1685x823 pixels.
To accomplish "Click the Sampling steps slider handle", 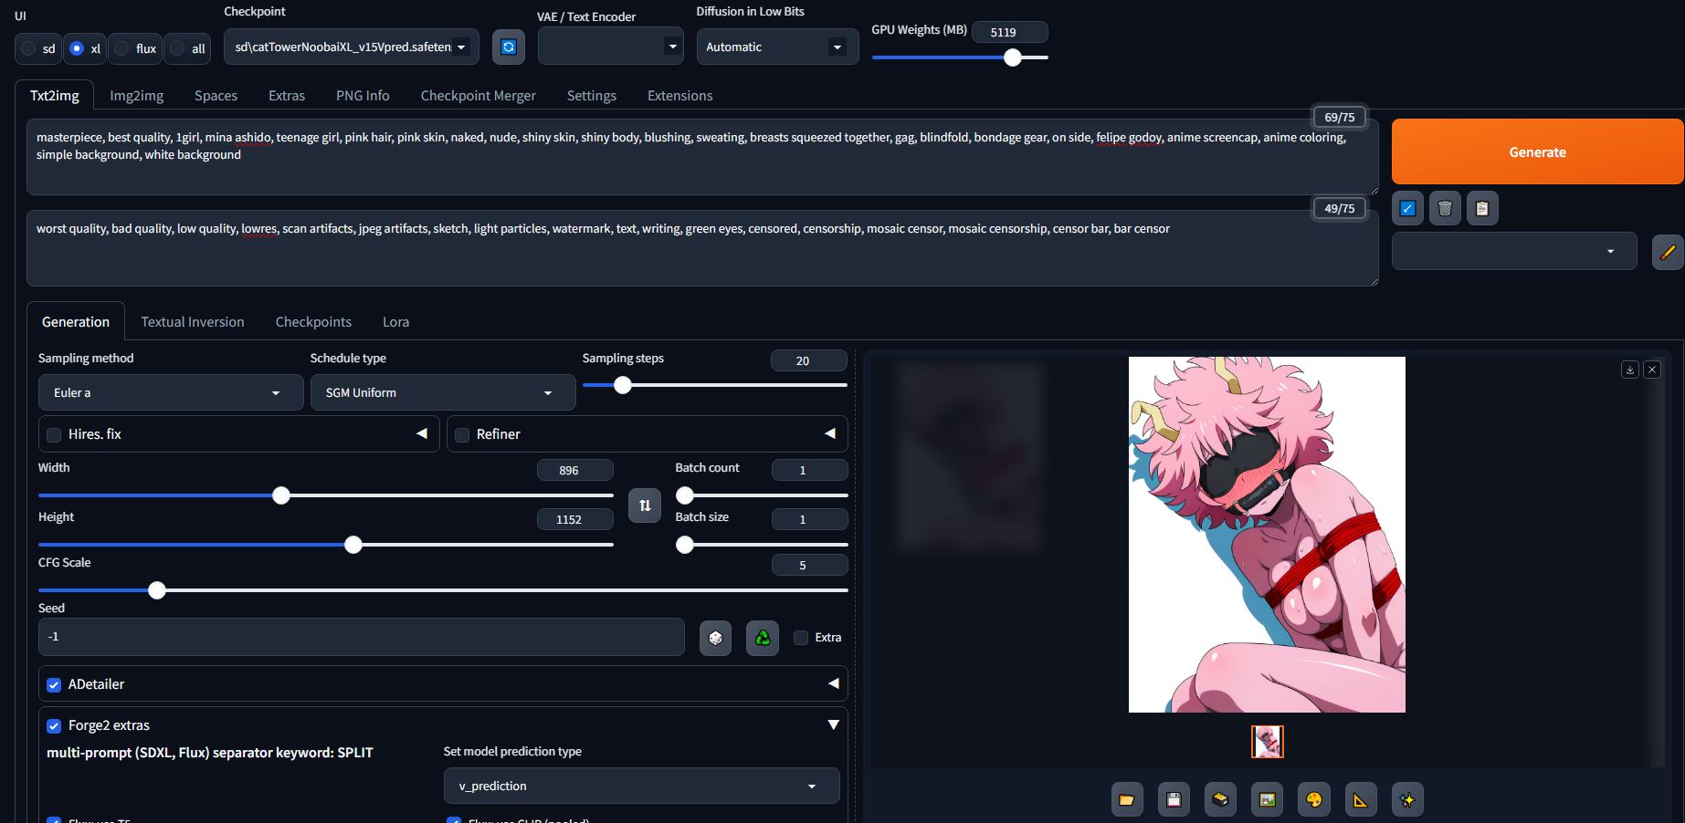I will tap(623, 385).
